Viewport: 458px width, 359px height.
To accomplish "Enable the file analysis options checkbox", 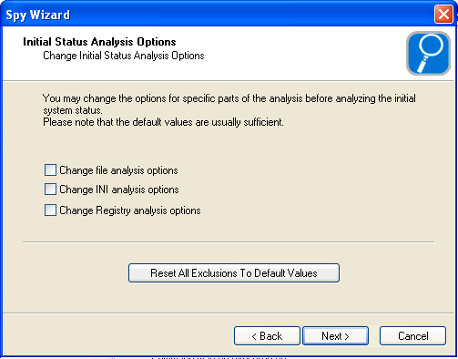I will click(50, 170).
